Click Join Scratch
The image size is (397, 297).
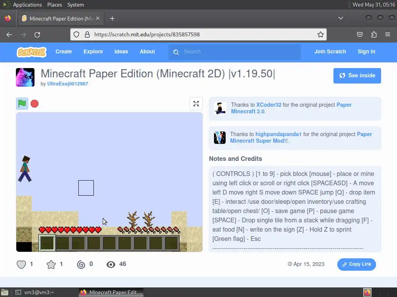coord(330,51)
